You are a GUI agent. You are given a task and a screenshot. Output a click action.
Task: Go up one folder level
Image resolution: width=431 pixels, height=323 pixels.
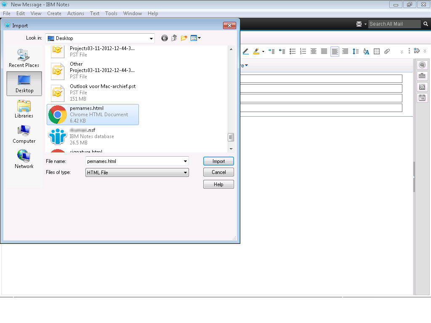point(174,38)
